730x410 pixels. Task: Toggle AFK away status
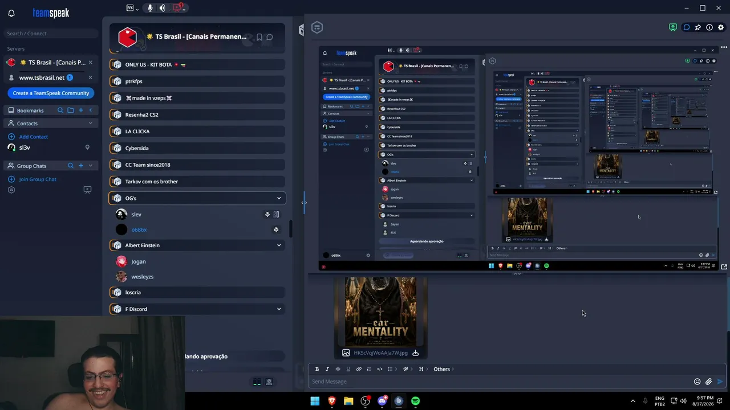click(129, 8)
